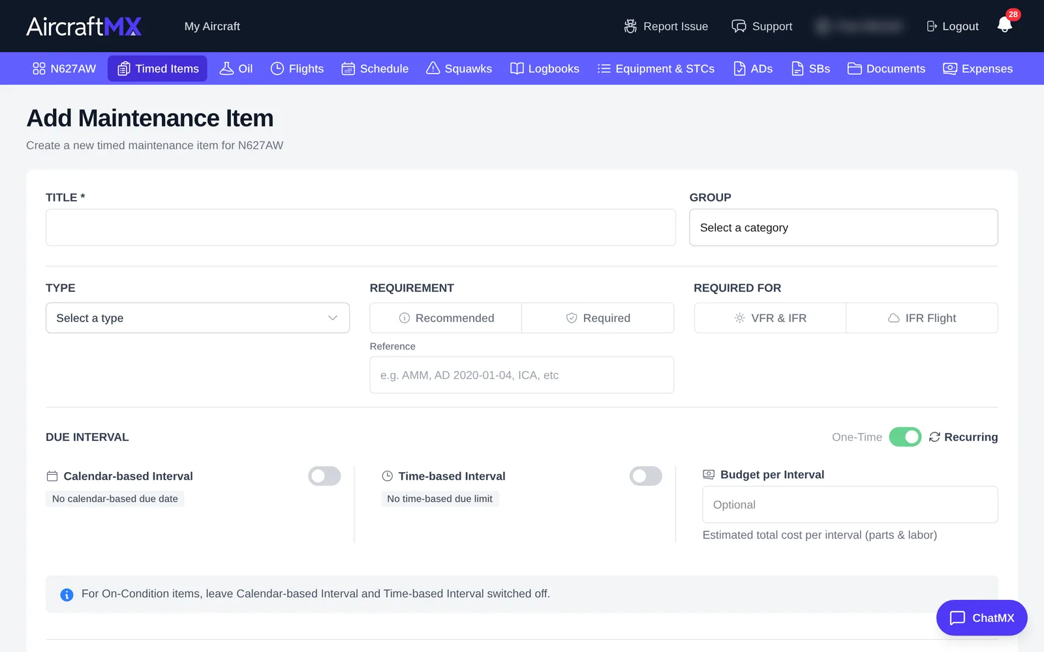Click the Report Issue bug icon
Screen dimensions: 1044x652
coord(630,26)
